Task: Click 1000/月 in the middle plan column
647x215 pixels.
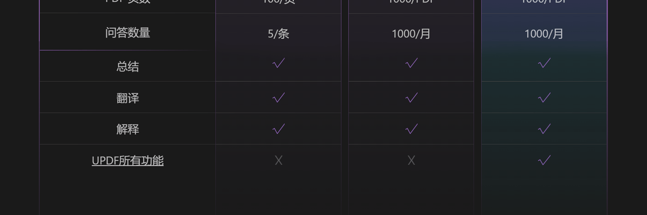Action: point(411,34)
